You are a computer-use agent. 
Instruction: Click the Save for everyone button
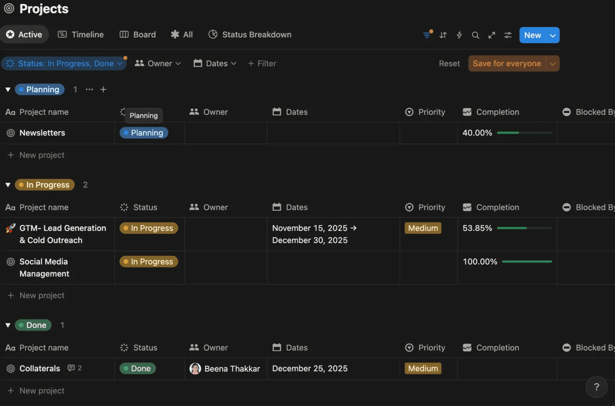507,63
